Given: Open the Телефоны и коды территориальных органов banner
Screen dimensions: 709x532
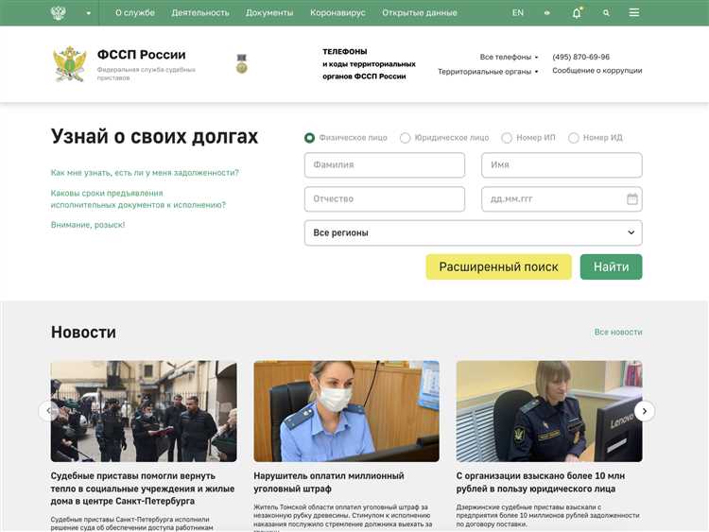Looking at the screenshot, I should pyautogui.click(x=369, y=63).
